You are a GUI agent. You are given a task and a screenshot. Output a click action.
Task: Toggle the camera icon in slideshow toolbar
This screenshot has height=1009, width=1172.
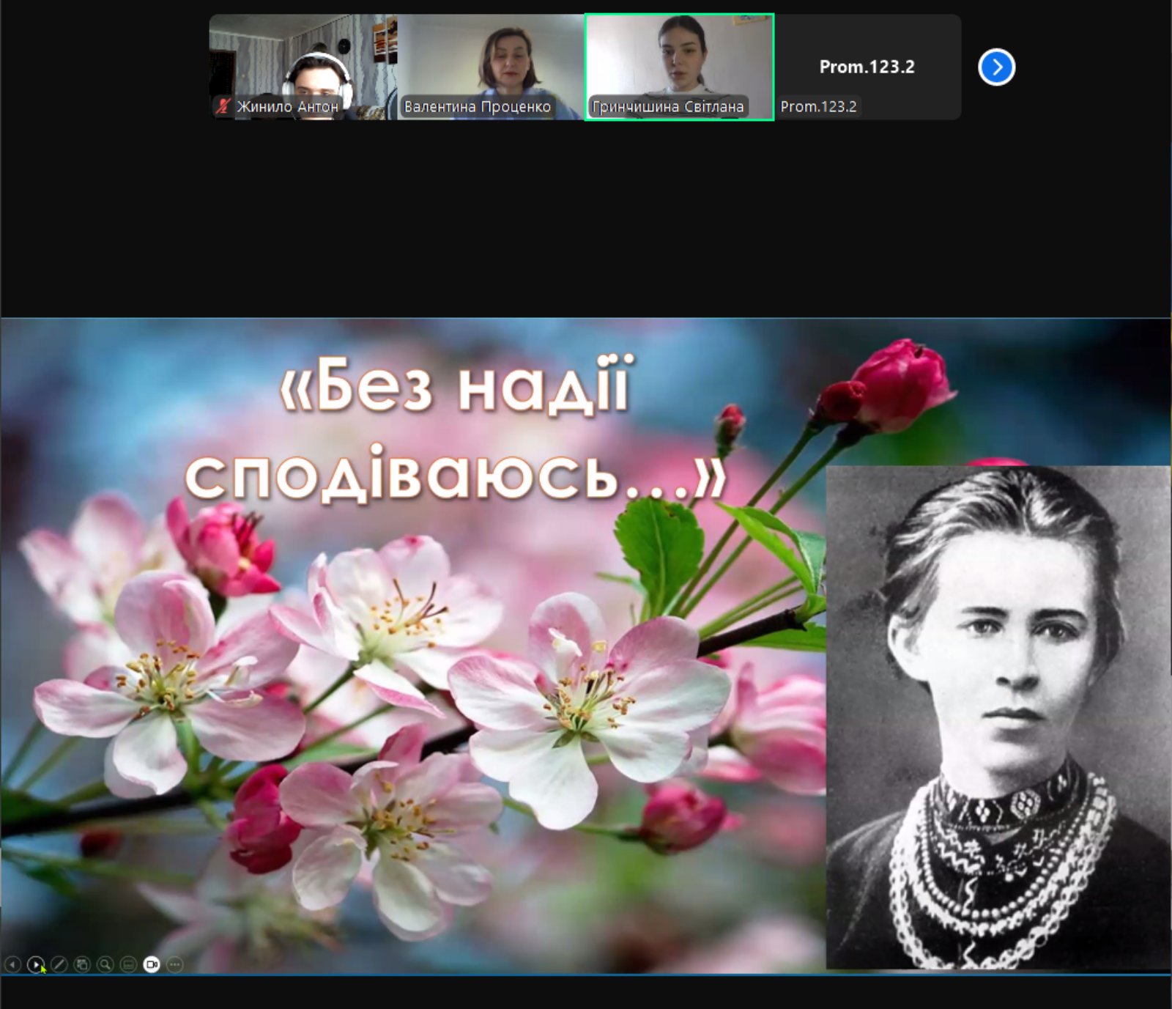click(152, 965)
